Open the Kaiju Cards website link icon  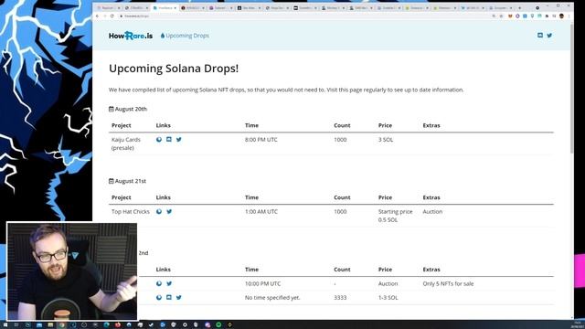[x=159, y=140]
